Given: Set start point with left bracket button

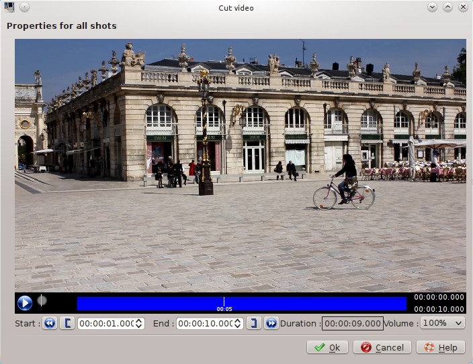Looking at the screenshot, I should 67,323.
